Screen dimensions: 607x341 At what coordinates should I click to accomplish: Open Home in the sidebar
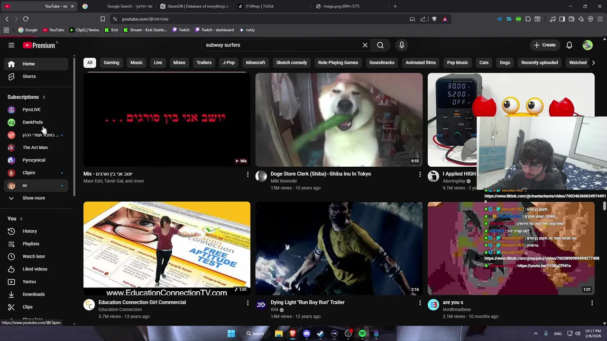[x=36, y=64]
